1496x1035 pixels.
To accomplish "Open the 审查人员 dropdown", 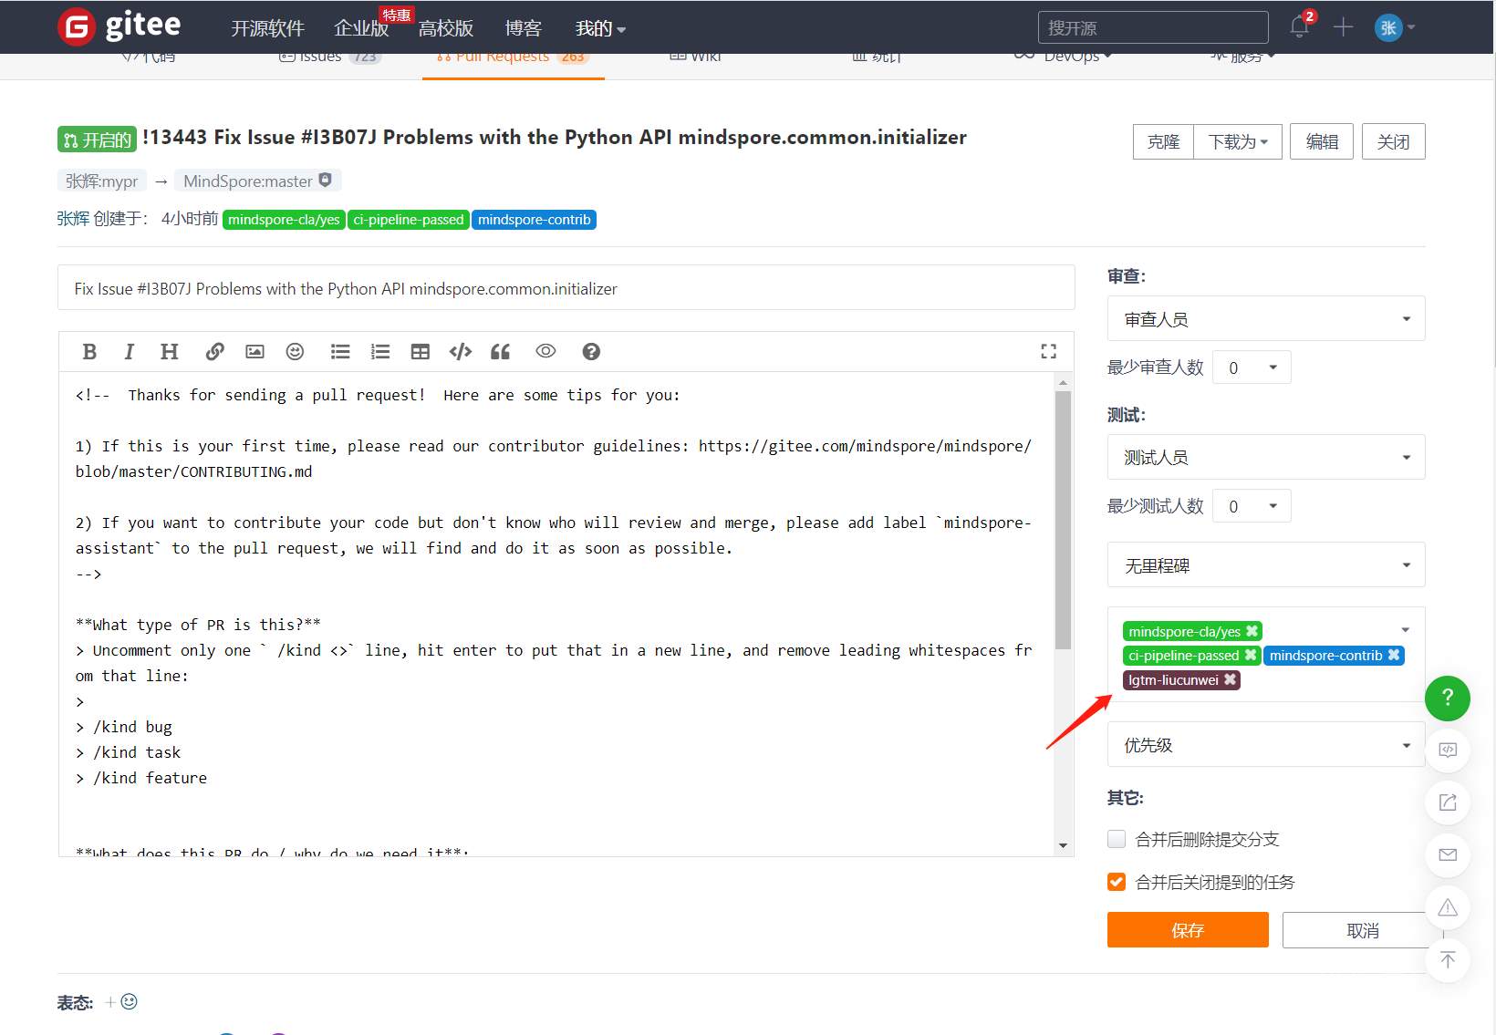I will 1266,319.
